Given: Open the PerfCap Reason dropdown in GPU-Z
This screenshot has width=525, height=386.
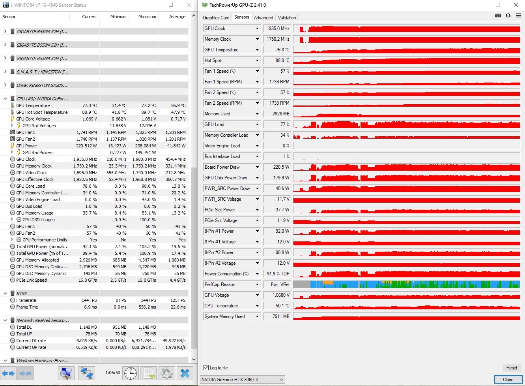Looking at the screenshot, I should click(x=258, y=284).
